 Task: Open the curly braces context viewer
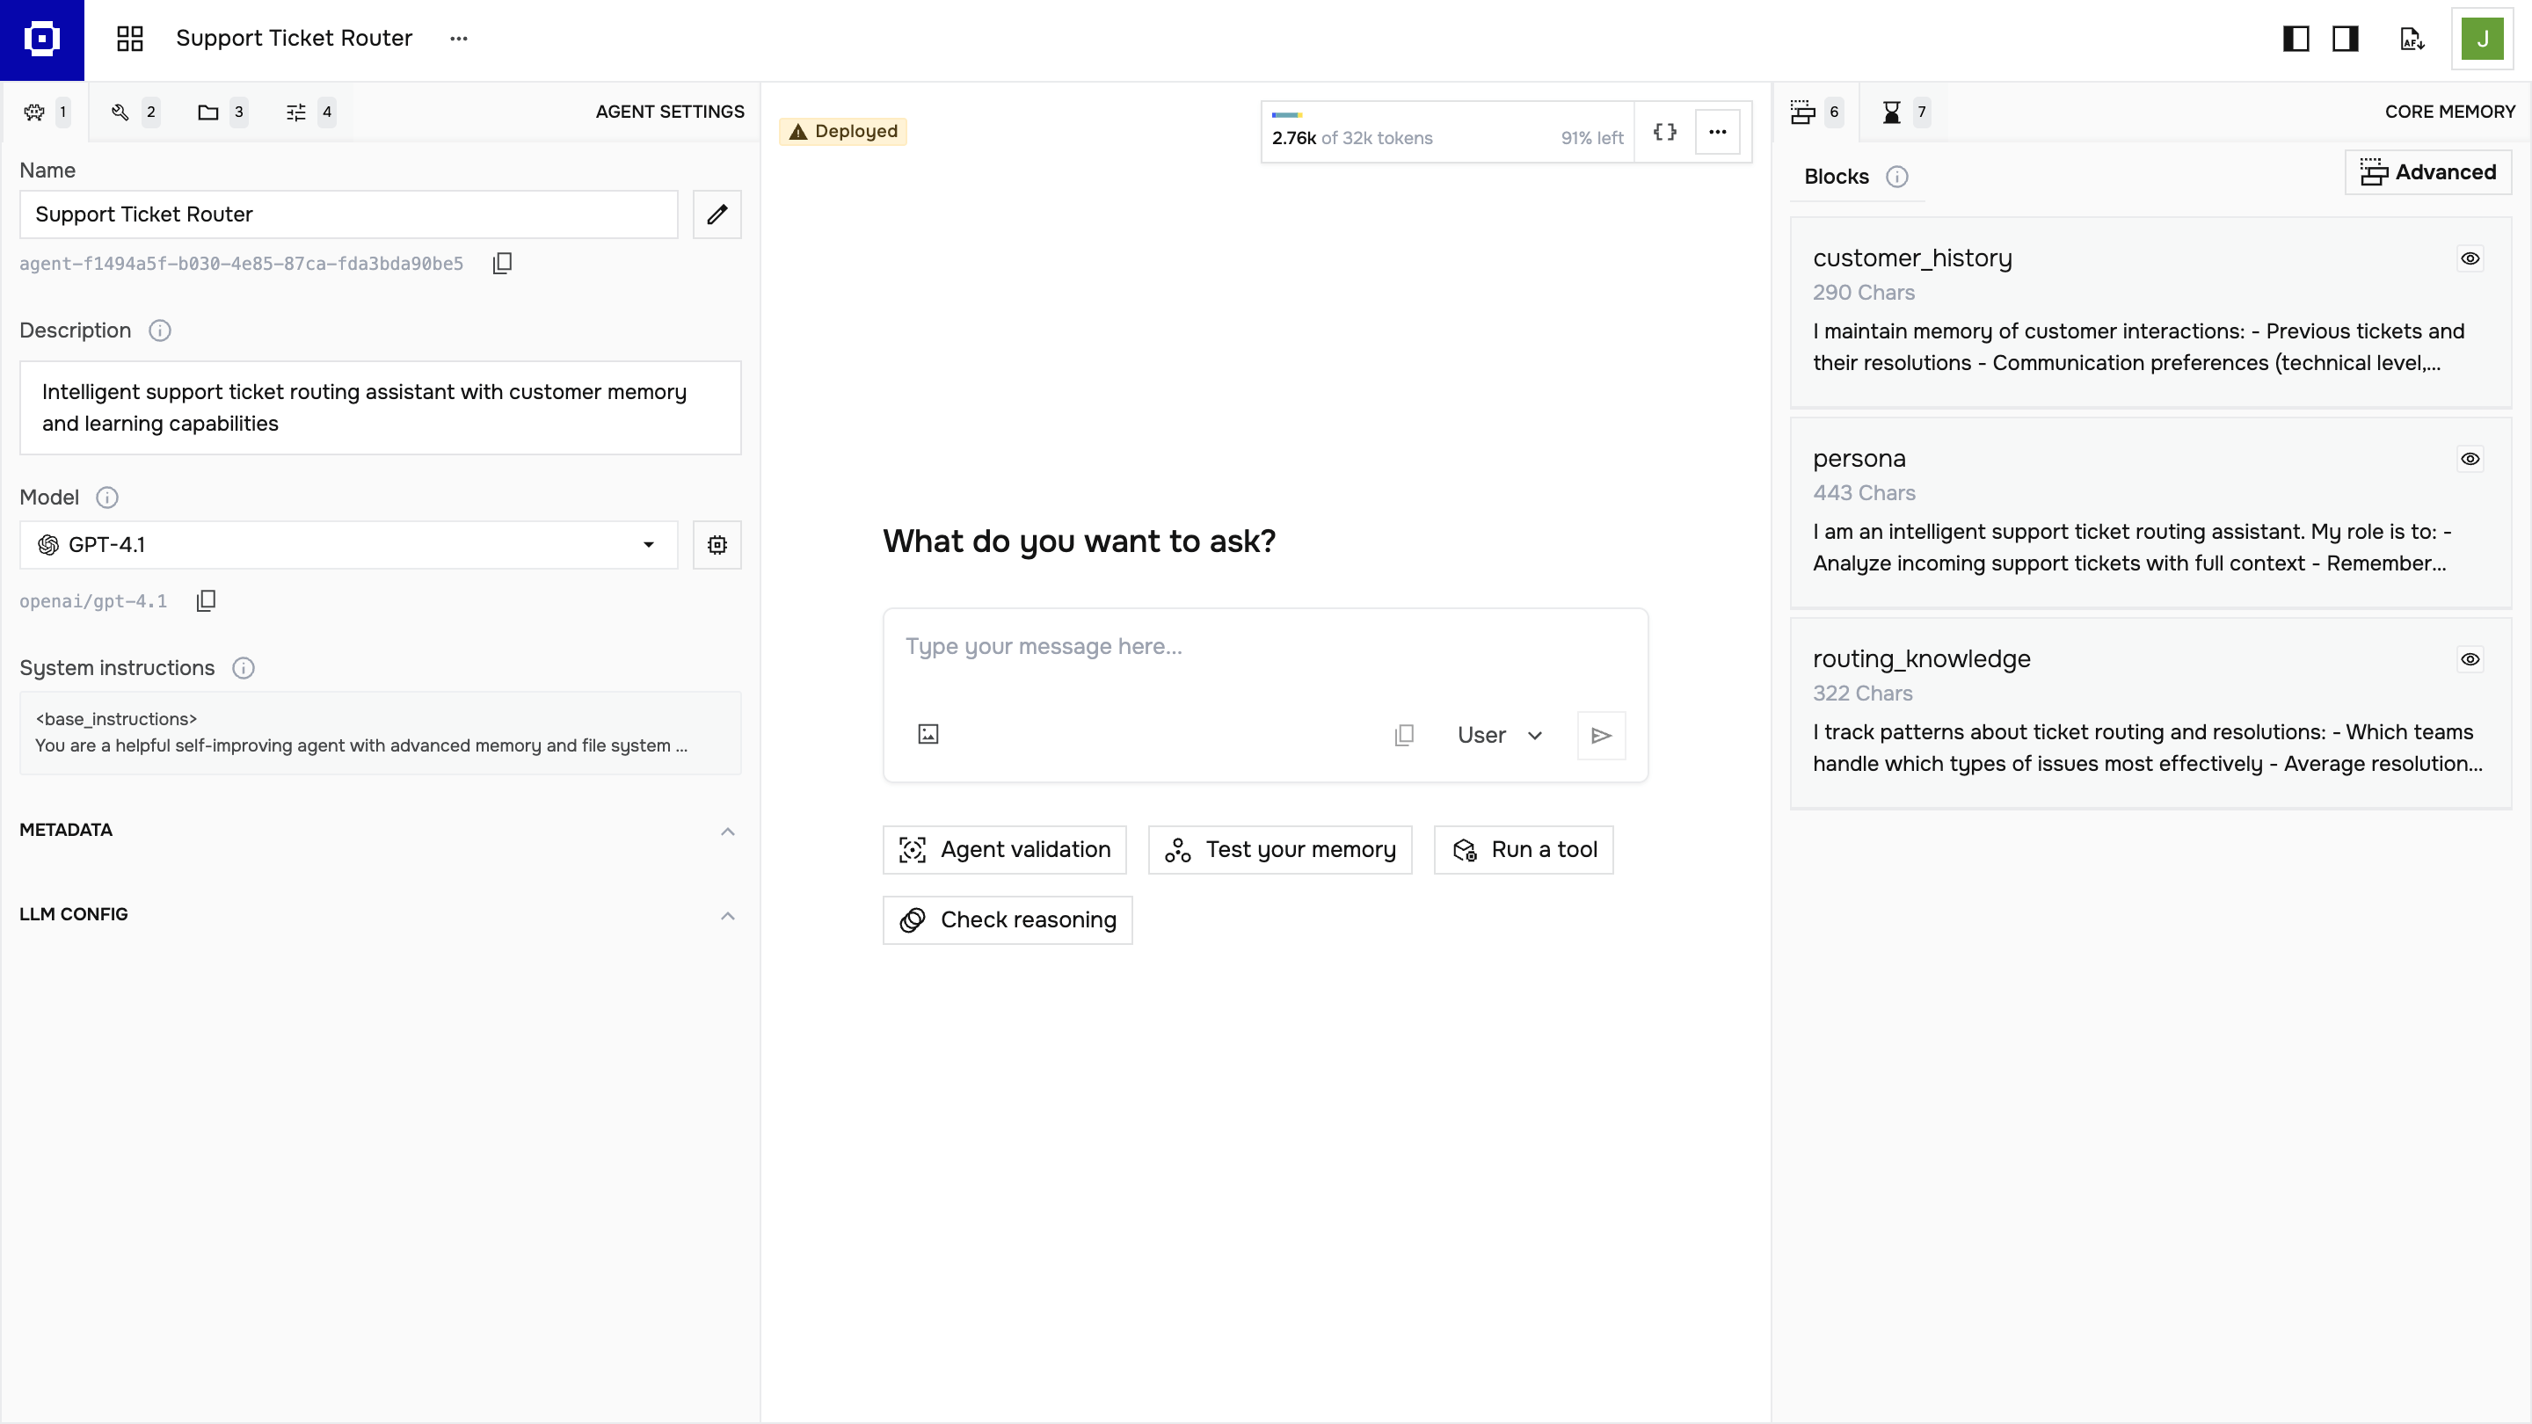(1664, 132)
